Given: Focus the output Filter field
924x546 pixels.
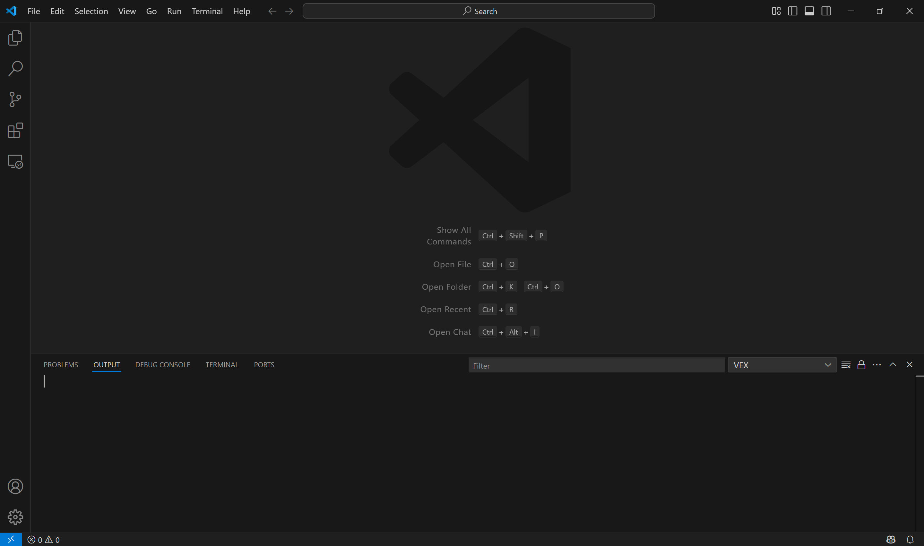Looking at the screenshot, I should point(597,365).
